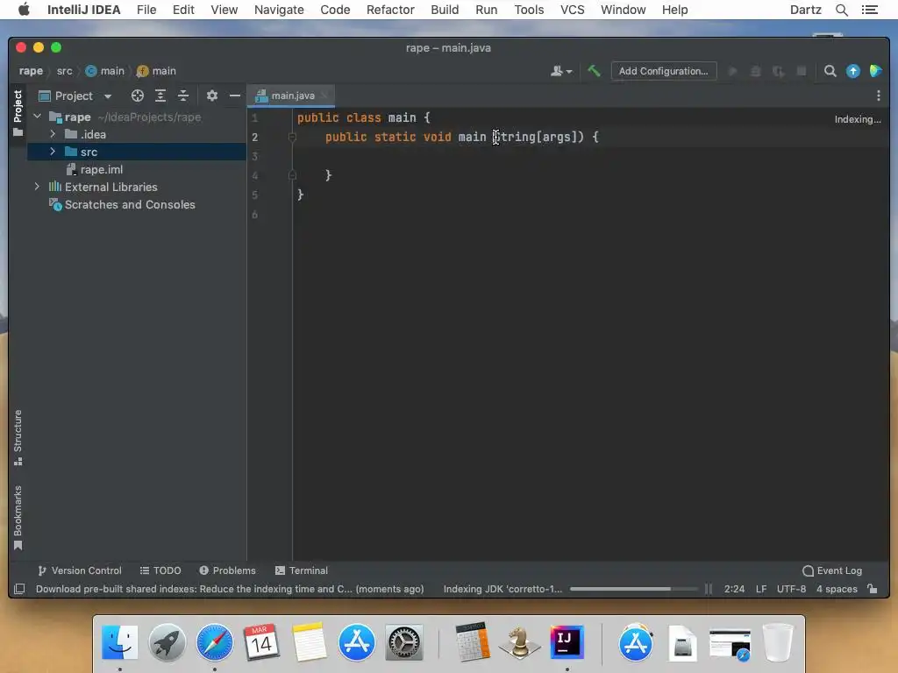This screenshot has width=898, height=673.
Task: Open the Code With Me user dropdown
Action: (x=561, y=71)
